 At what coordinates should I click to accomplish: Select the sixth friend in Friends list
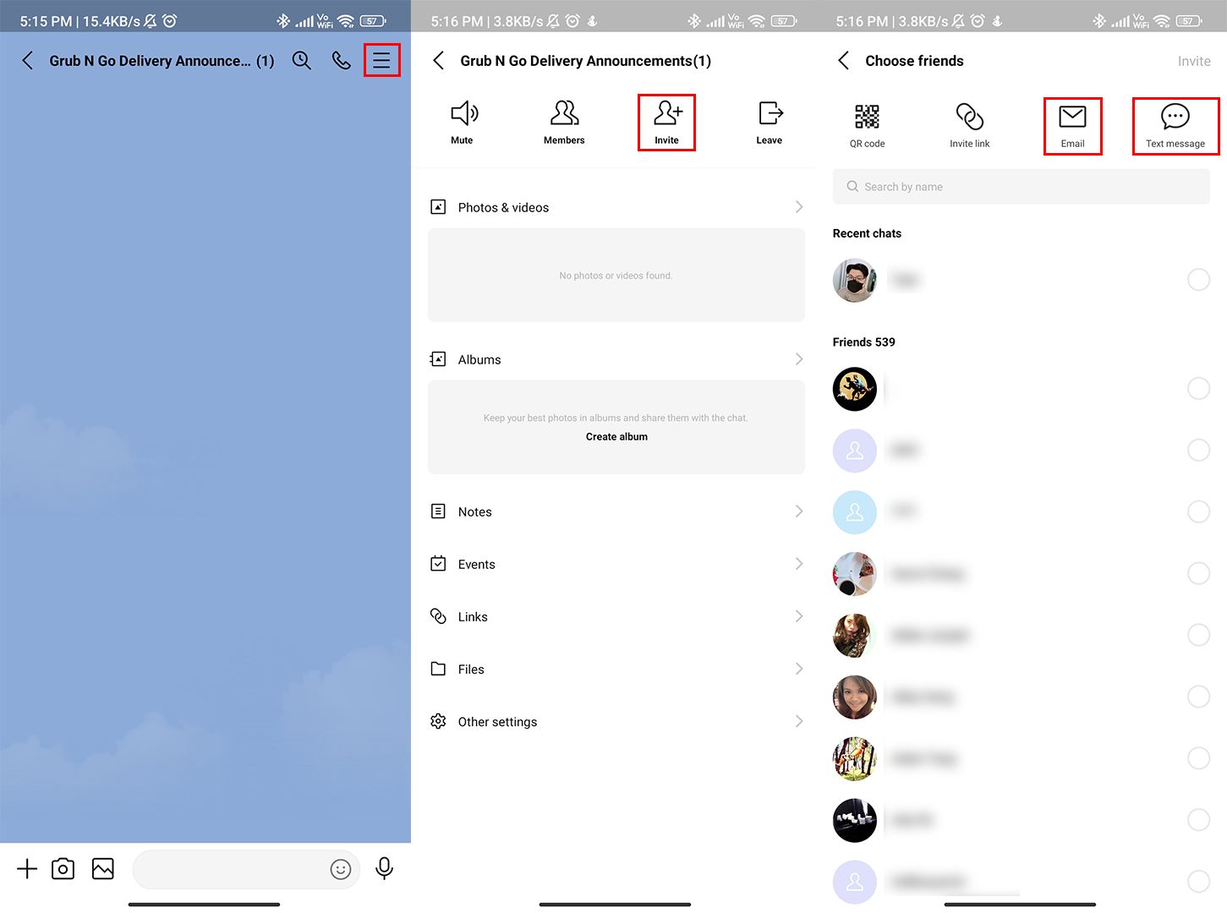[x=1198, y=697]
